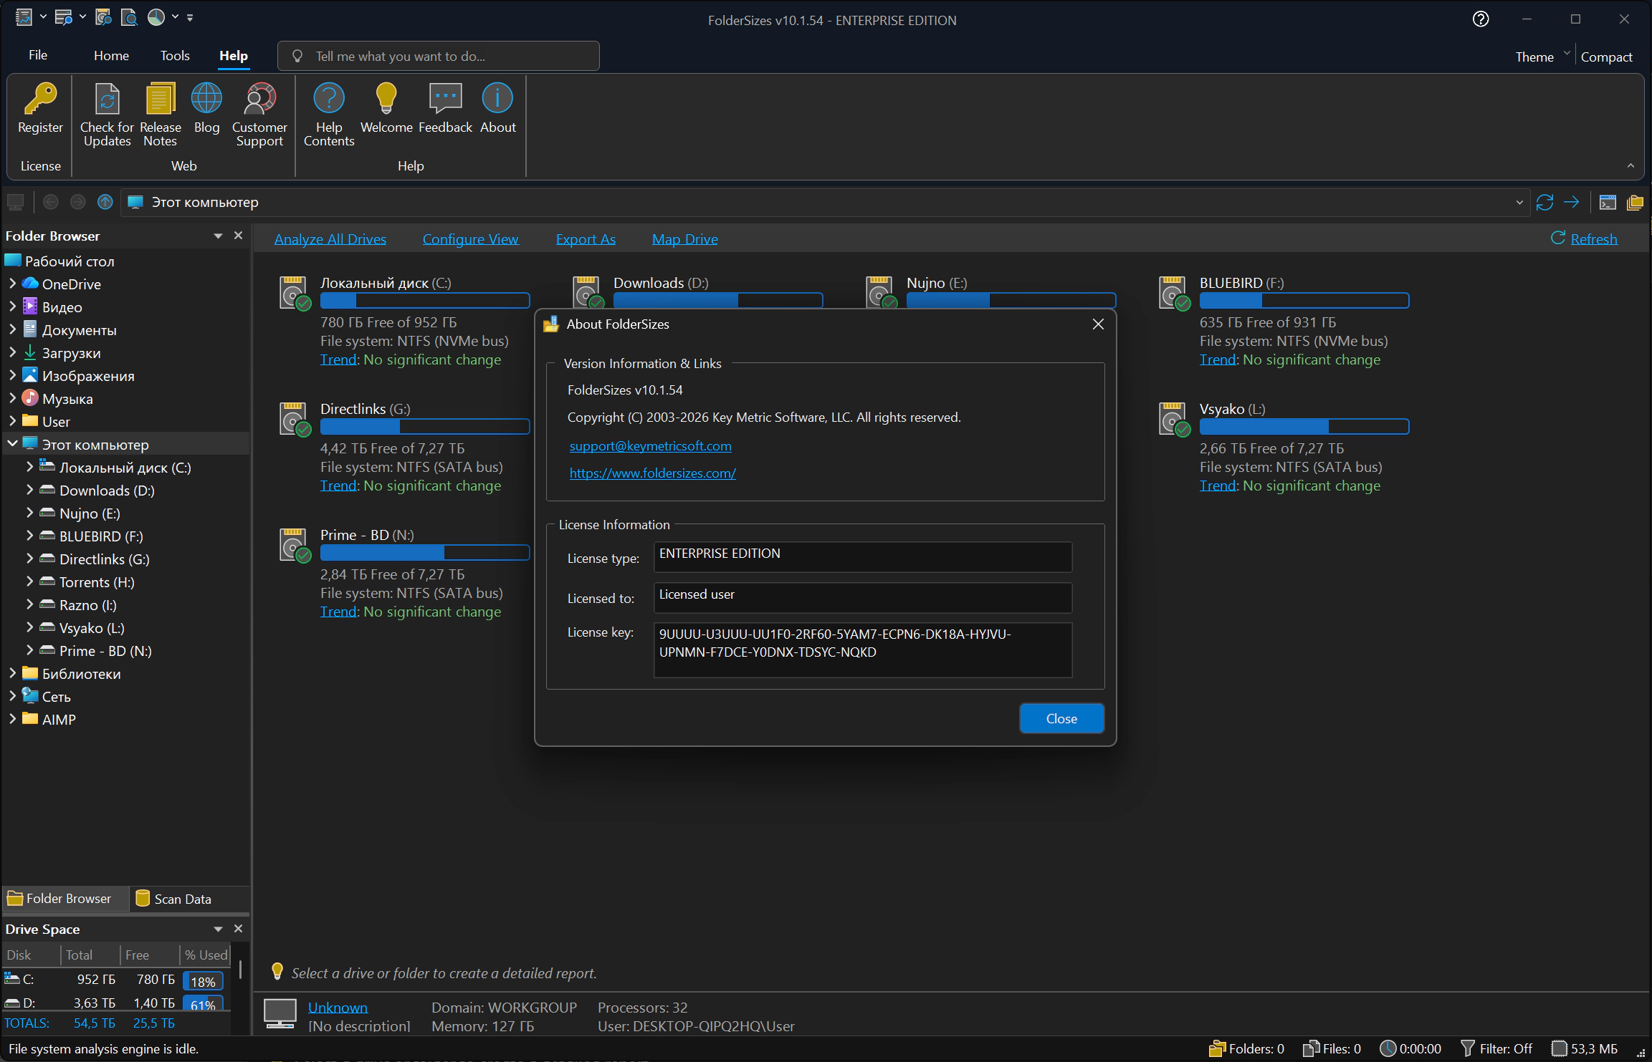Click the first quick access toolbar icon

[24, 17]
